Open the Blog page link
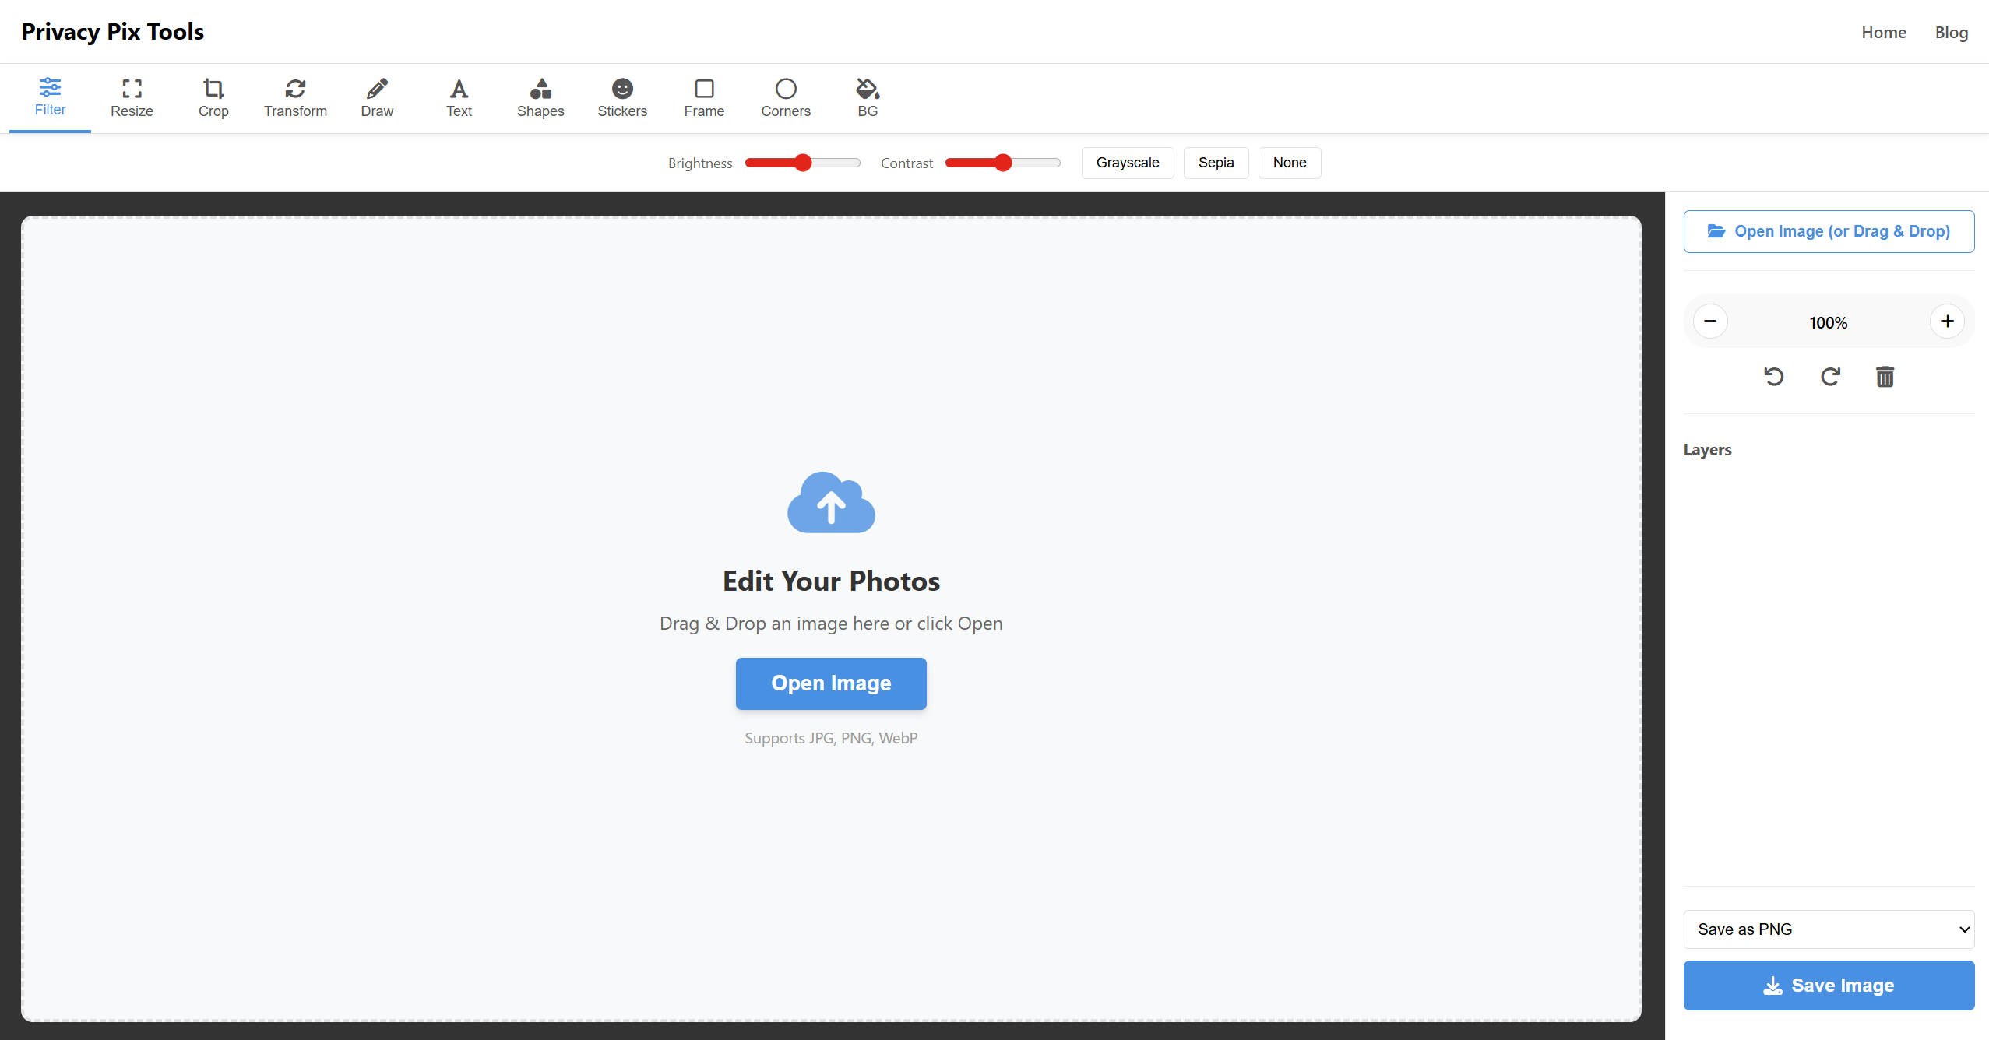The image size is (1989, 1040). [x=1951, y=33]
